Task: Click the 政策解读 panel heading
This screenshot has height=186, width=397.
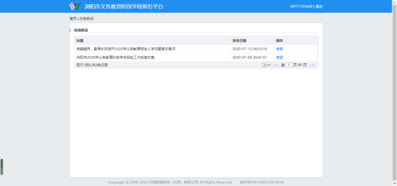Action: 81,30
